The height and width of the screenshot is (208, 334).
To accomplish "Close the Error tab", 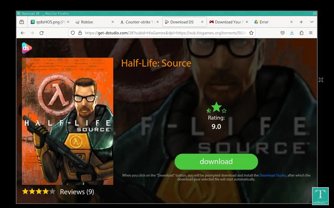I will (291, 22).
